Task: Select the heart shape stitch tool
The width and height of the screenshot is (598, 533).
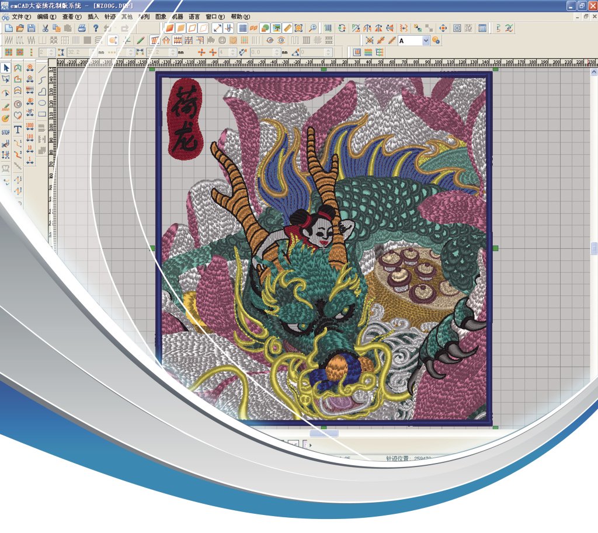Action: pos(18,115)
